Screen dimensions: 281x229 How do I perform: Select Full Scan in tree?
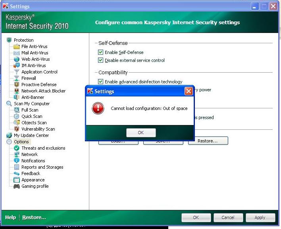click(30, 110)
